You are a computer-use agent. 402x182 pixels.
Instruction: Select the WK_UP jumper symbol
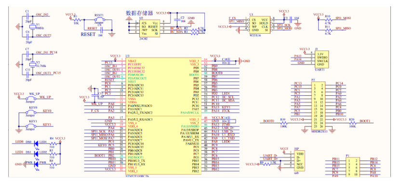(x=31, y=98)
